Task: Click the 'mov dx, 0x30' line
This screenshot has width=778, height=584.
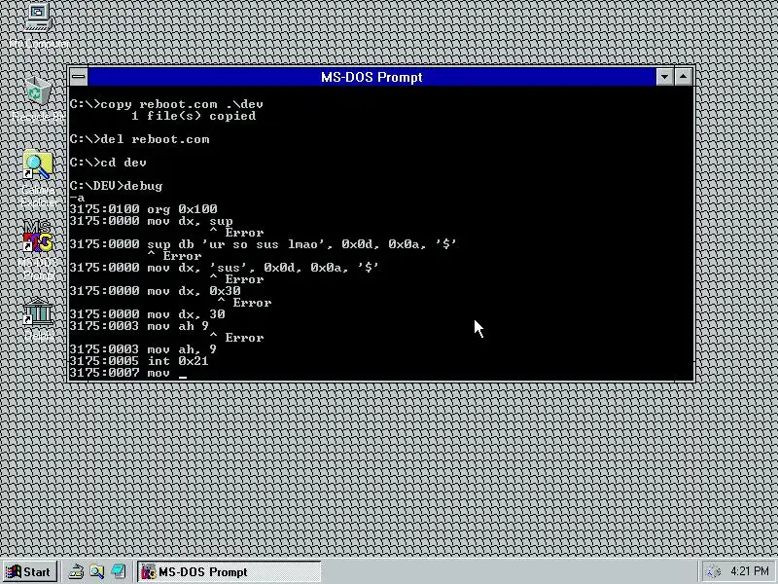Action: pyautogui.click(x=156, y=291)
